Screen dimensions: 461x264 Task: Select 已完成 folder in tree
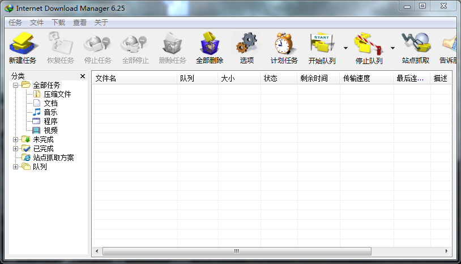43,148
